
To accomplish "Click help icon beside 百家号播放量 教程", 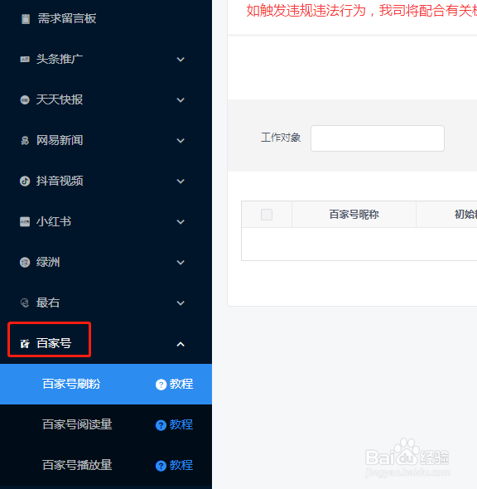I will [x=161, y=466].
